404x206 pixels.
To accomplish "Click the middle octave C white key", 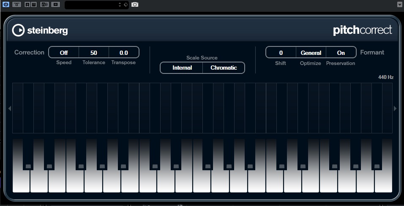I will click(148, 180).
